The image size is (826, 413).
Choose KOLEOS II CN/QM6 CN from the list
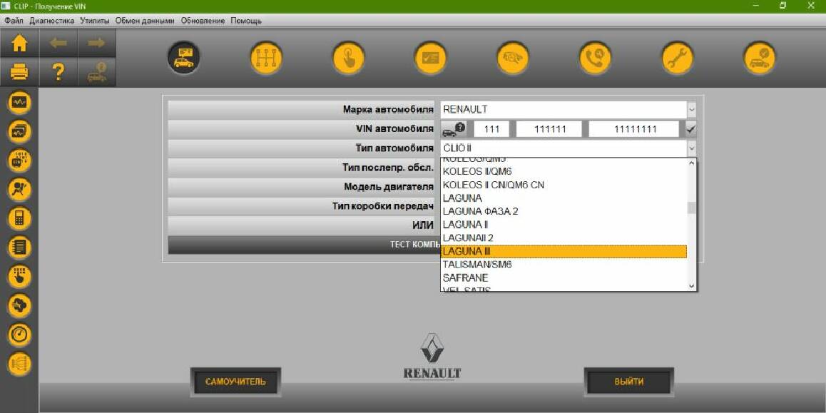coord(564,185)
